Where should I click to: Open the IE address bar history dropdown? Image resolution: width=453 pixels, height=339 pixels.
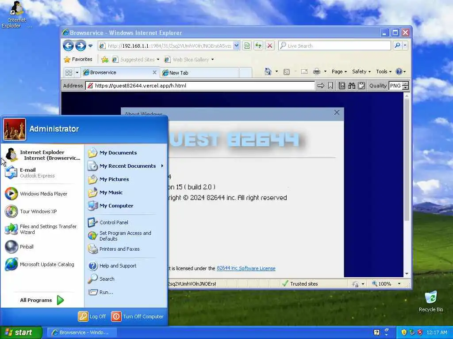tap(236, 45)
